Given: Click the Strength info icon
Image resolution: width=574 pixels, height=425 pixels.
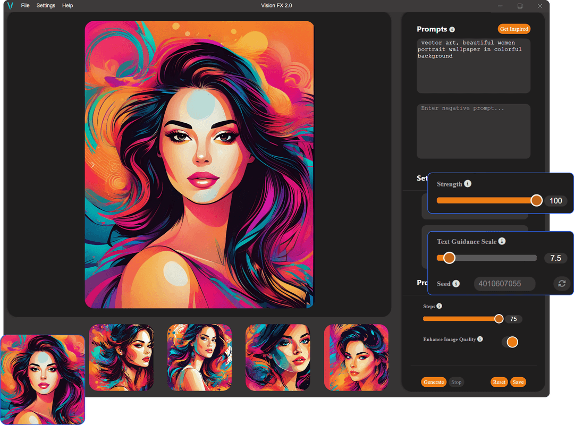Looking at the screenshot, I should point(468,183).
